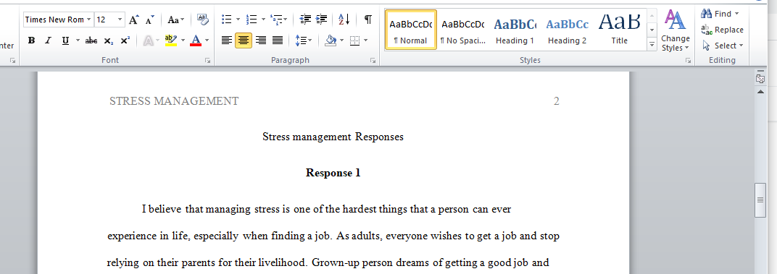Viewport: 777px width, 274px height.
Task: Apply Heading 2 style
Action: [568, 30]
